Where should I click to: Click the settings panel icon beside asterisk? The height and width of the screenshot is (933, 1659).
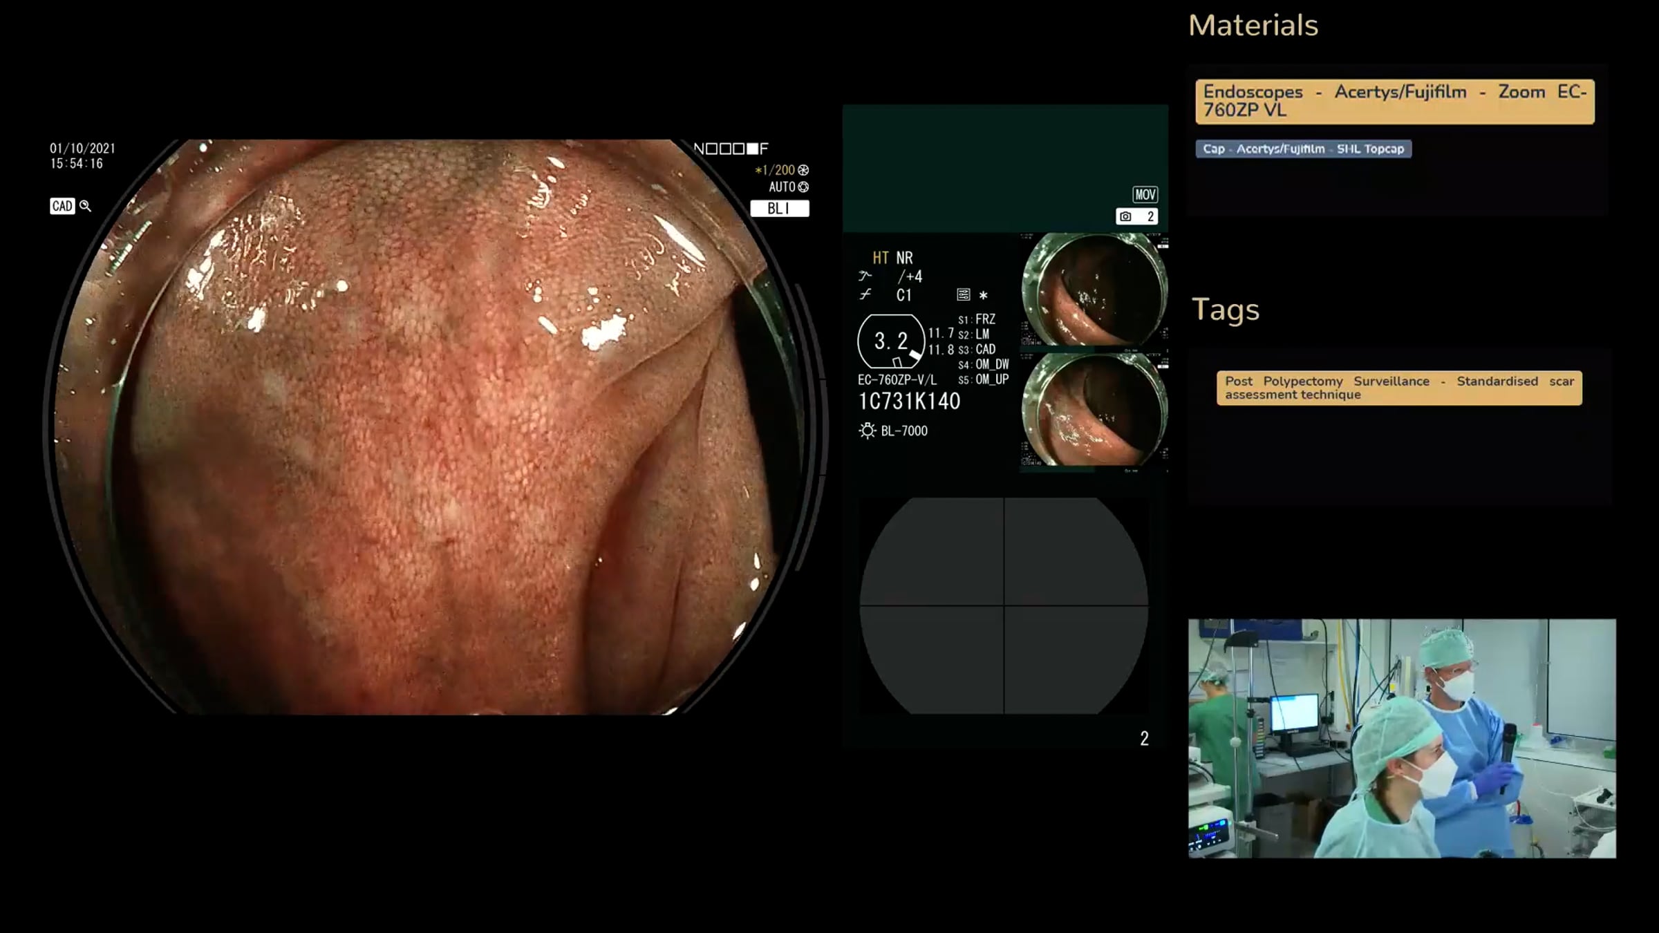963,295
